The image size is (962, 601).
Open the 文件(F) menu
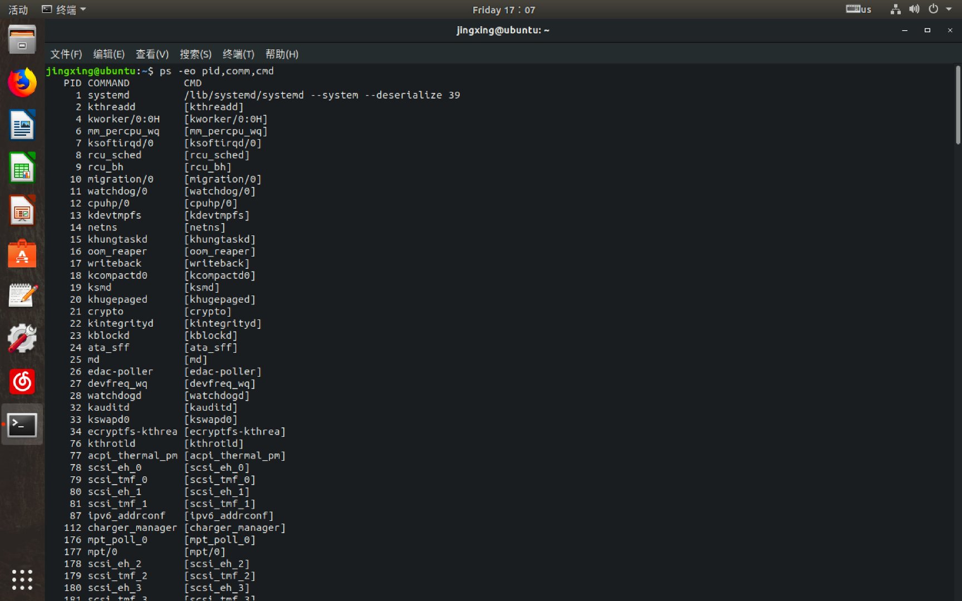(x=66, y=54)
